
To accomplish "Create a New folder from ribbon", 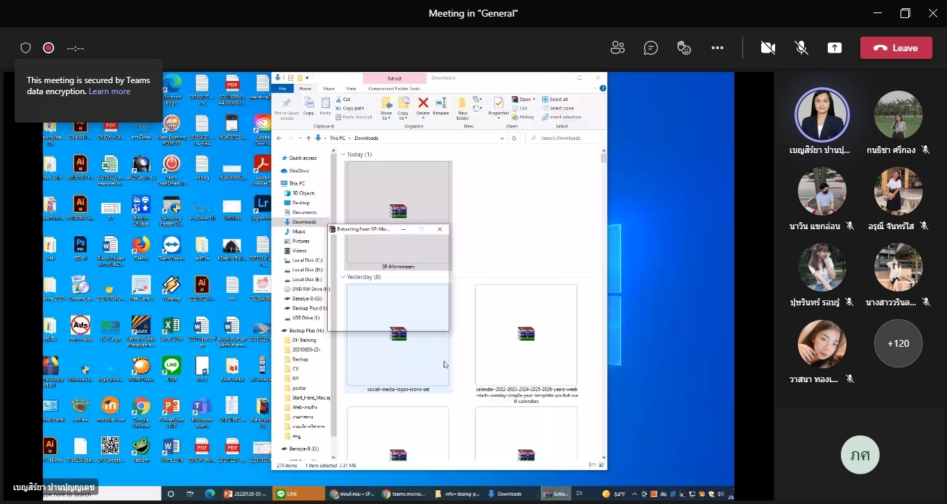I will click(x=462, y=109).
